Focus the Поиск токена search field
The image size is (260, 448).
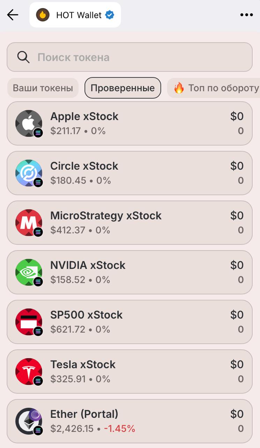pyautogui.click(x=129, y=57)
